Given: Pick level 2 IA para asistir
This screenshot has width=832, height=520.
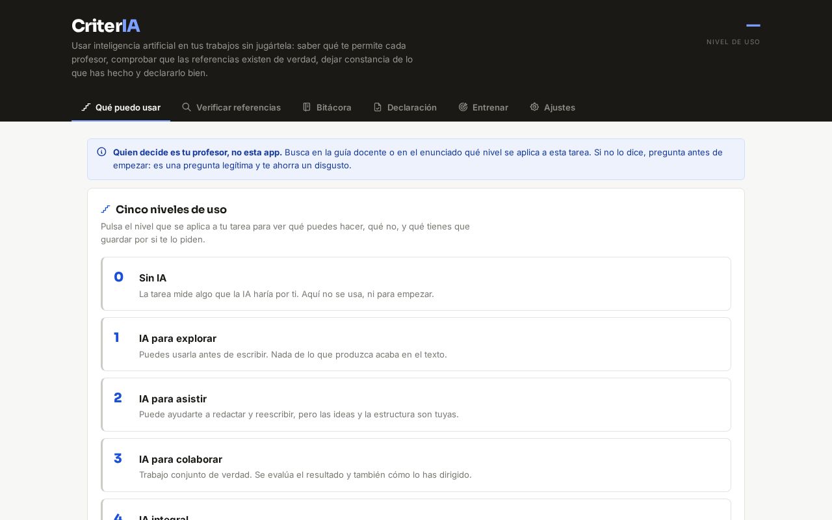Looking at the screenshot, I should coord(416,405).
